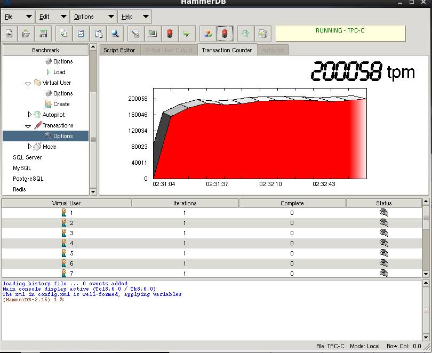The height and width of the screenshot is (353, 432).
Task: Select Load in the benchmark tree
Action: [x=59, y=72]
